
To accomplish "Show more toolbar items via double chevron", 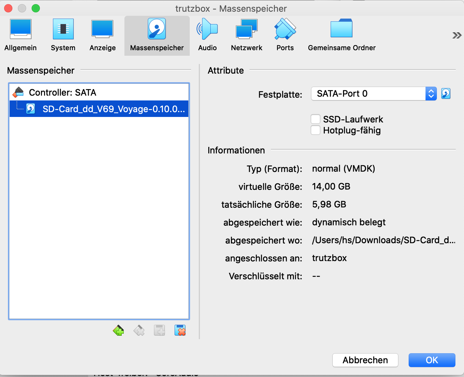I will click(456, 35).
